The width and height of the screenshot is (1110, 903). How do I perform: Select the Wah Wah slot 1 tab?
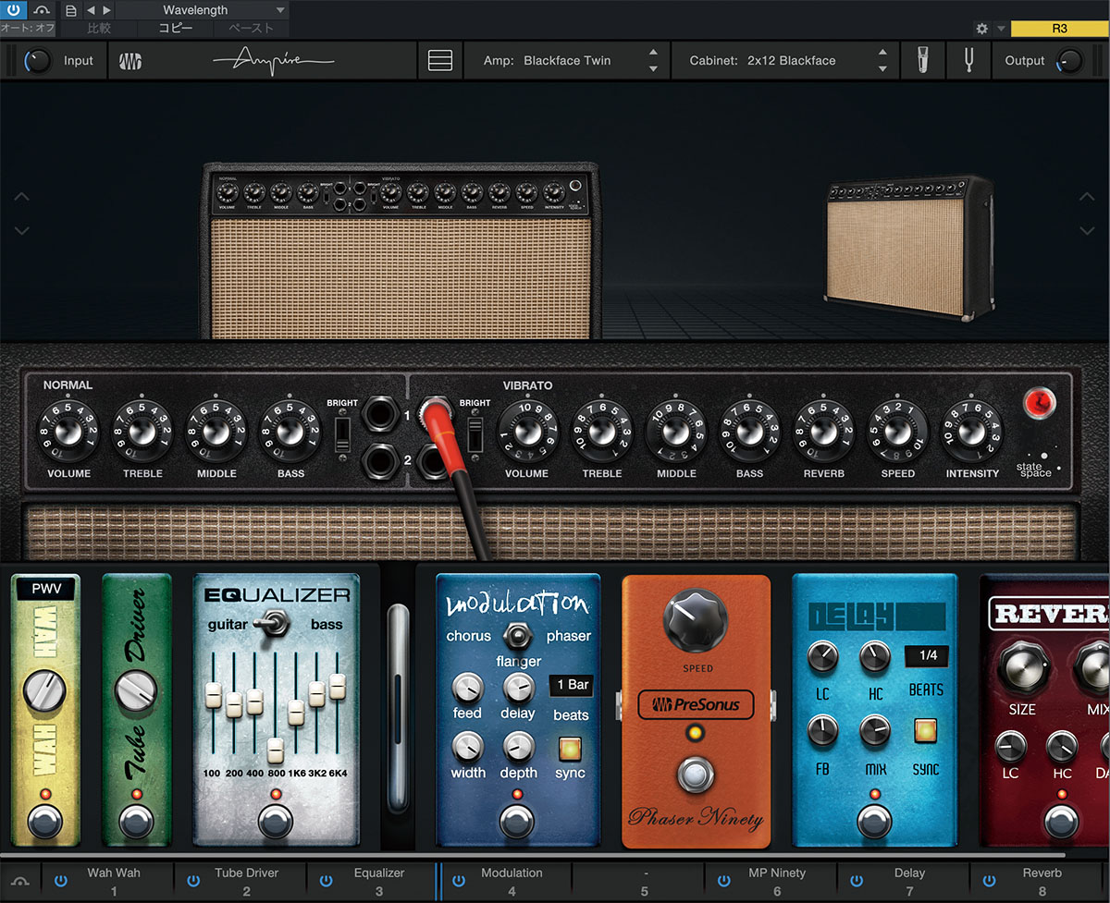coord(107,881)
